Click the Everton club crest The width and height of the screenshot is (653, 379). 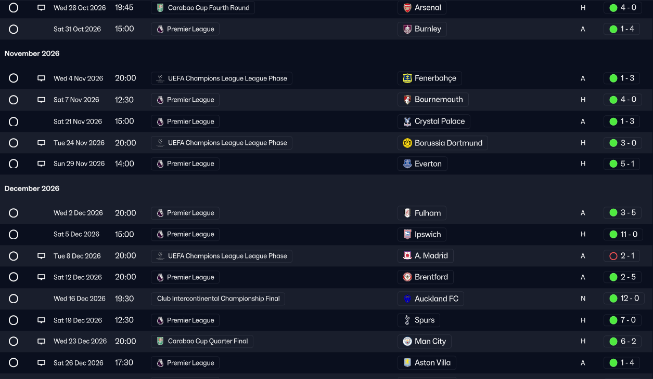point(407,164)
